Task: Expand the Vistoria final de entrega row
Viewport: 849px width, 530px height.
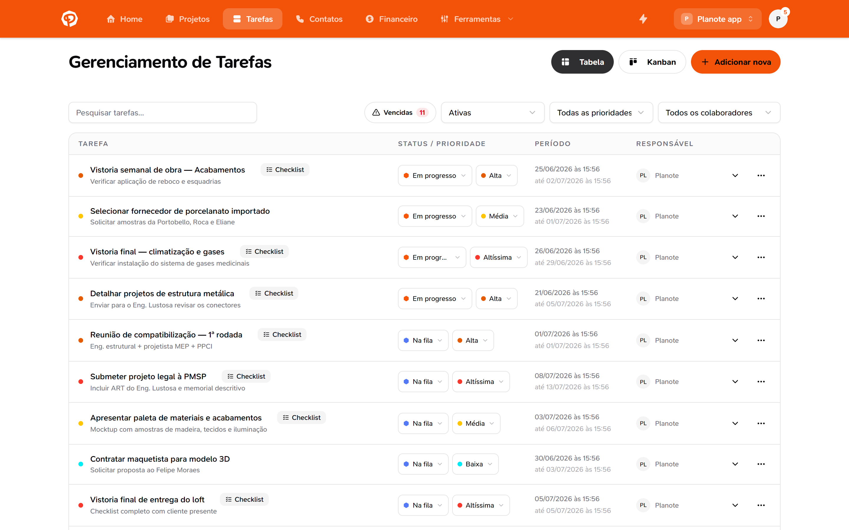Action: coord(735,506)
